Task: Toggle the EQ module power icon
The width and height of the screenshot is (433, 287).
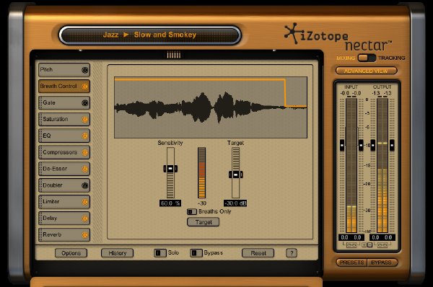Action: click(x=84, y=136)
